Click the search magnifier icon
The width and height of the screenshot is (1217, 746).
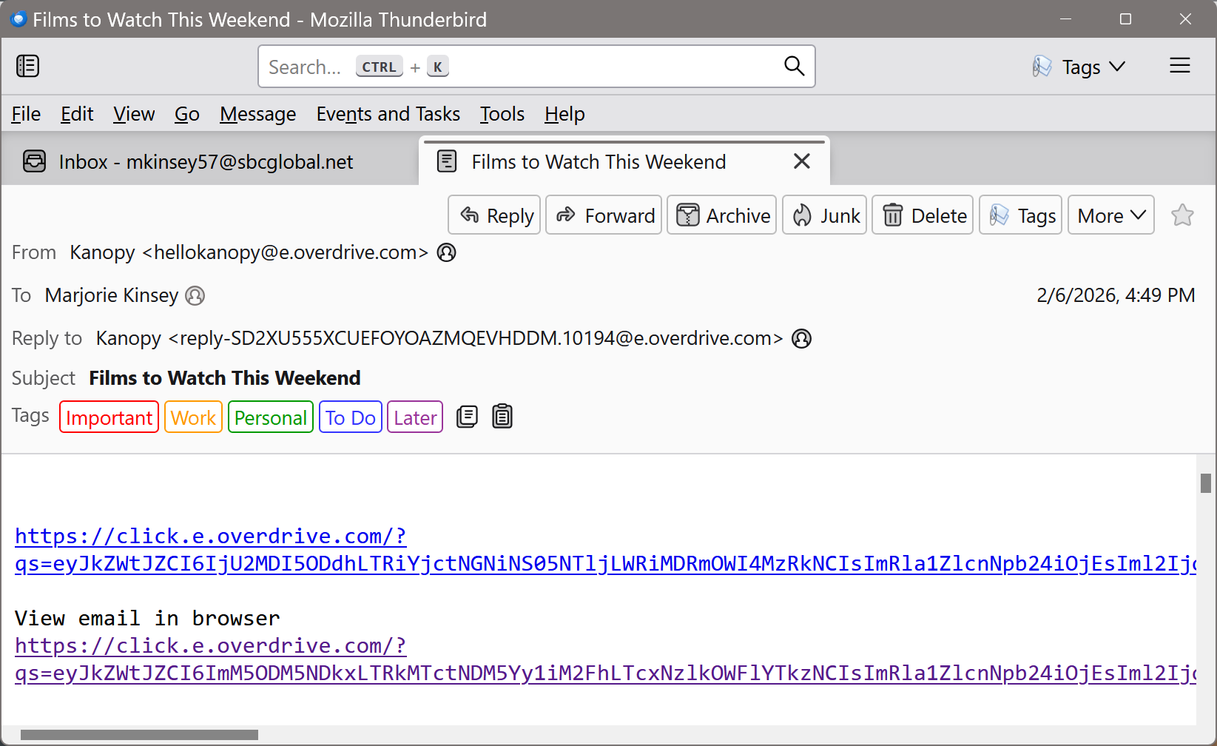coord(794,67)
